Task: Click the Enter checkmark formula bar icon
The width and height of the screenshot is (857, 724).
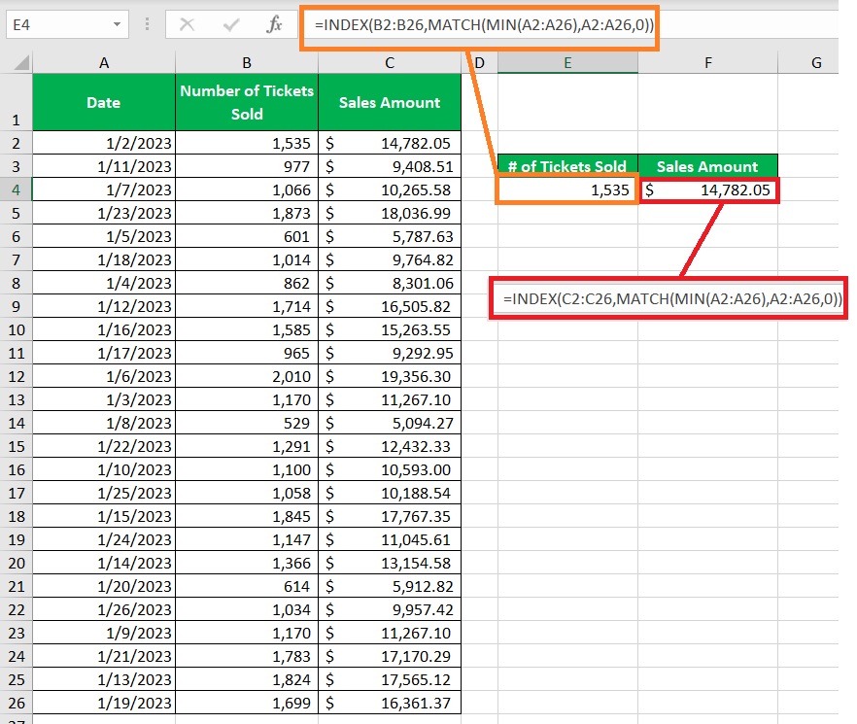Action: 231,24
